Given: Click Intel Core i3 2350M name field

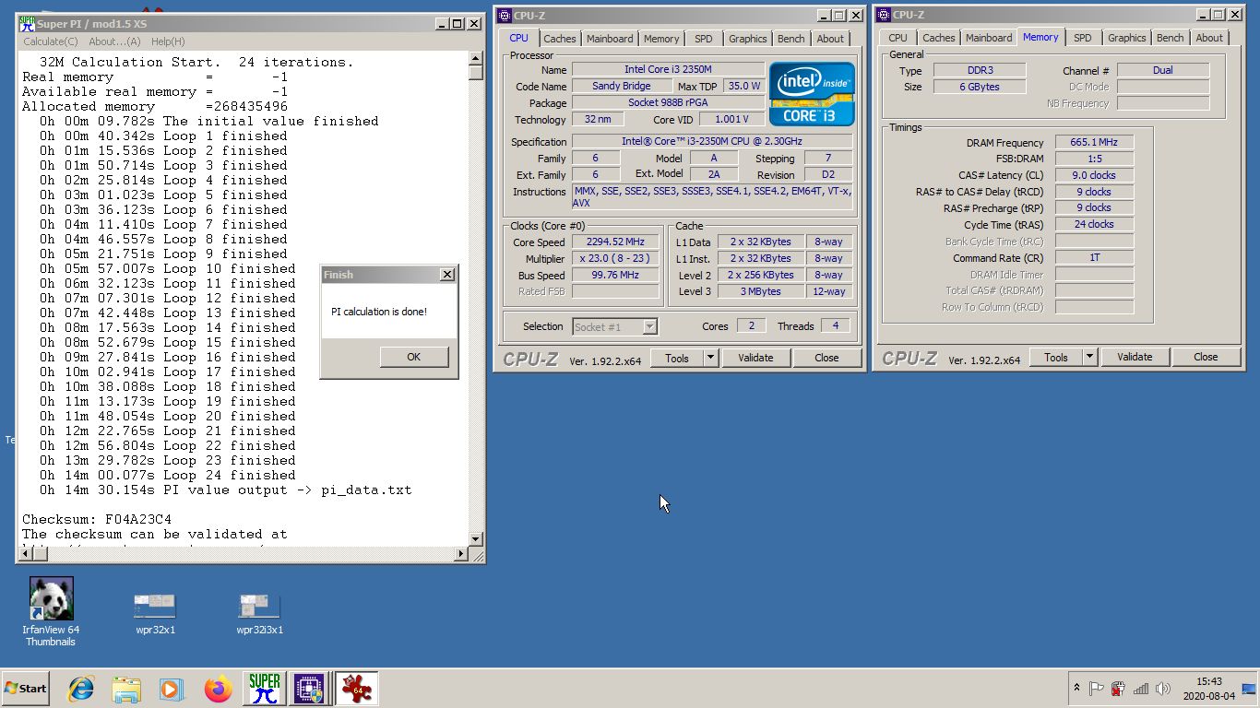Looking at the screenshot, I should coord(668,69).
